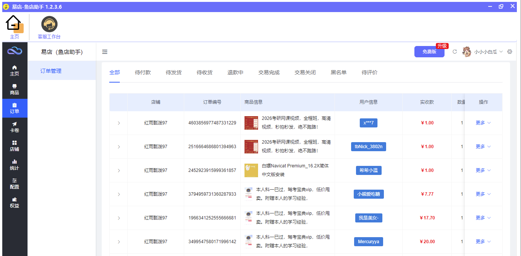This screenshot has width=521, height=256.
Task: Go to the 店铺 section via sidebar icon
Action: (15, 146)
